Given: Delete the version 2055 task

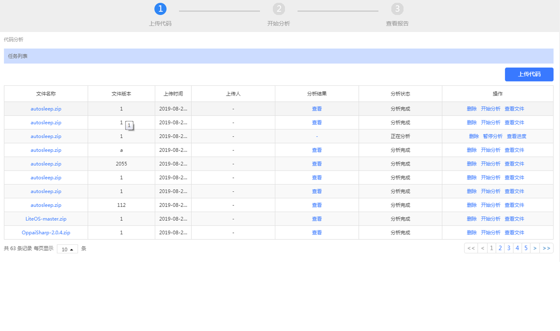Looking at the screenshot, I should [472, 164].
